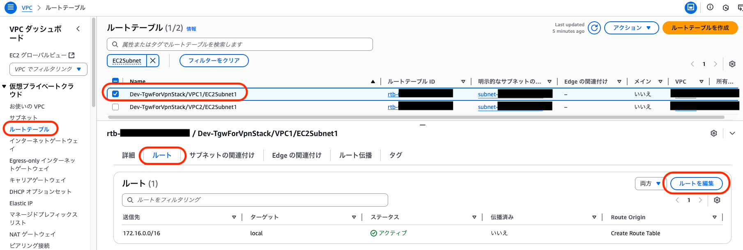Click ルートテーブルを作成 button
The width and height of the screenshot is (743, 250).
tap(700, 28)
